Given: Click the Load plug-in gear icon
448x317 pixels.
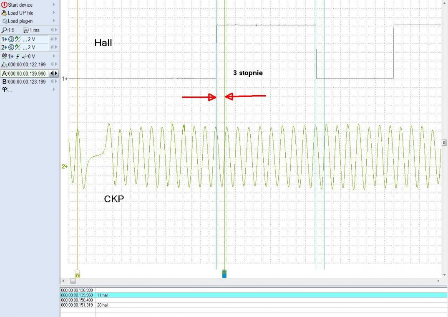Looking at the screenshot, I should click(x=4, y=21).
